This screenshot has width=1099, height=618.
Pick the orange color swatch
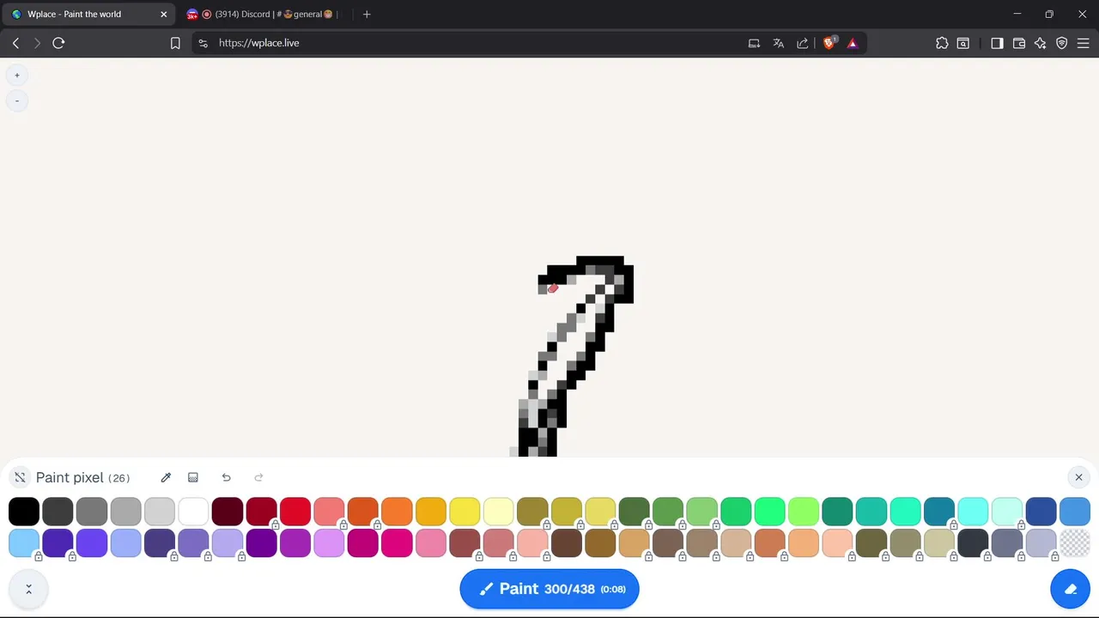[x=397, y=512]
